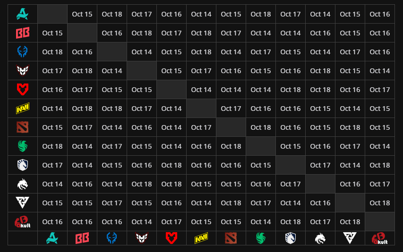Image resolution: width=403 pixels, height=252 pixels.
Task: Click the NAVI yellow logo in the left column
Action: (23, 108)
